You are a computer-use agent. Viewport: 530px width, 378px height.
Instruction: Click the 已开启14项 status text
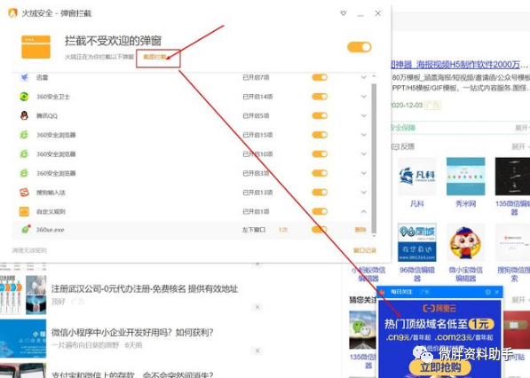(x=257, y=97)
